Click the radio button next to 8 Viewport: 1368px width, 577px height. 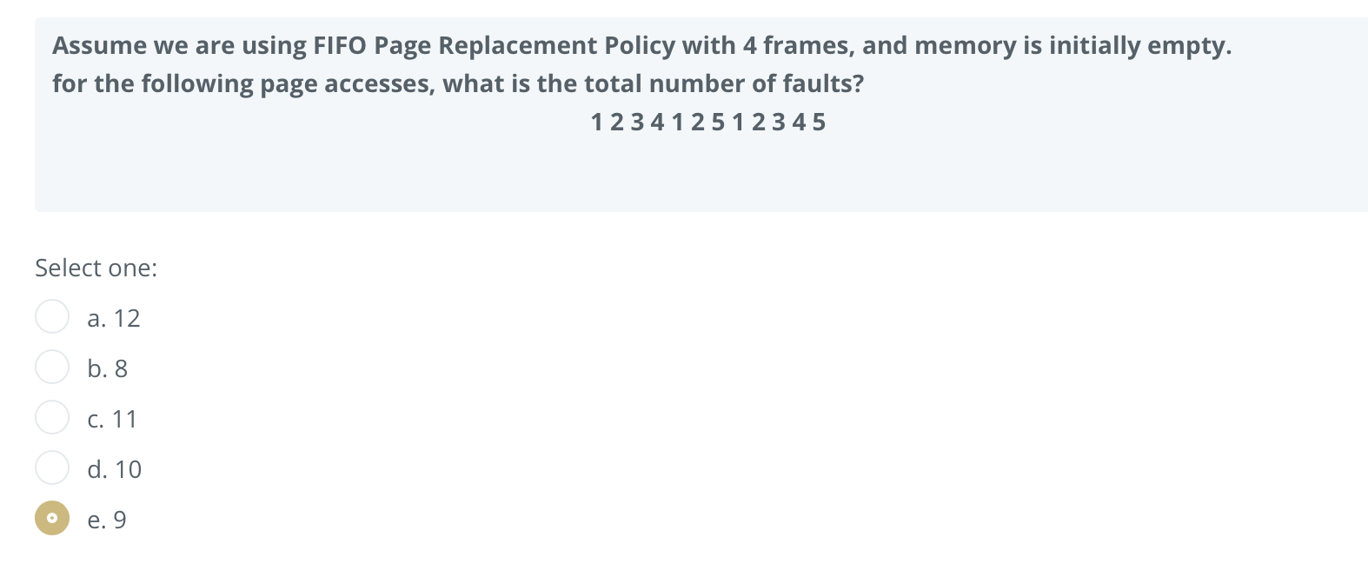pos(52,367)
